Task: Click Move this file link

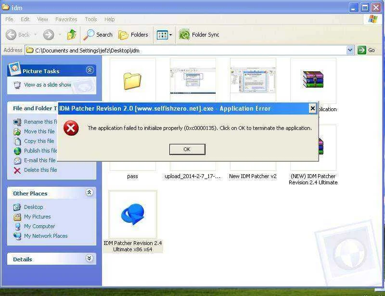Action: click(x=39, y=131)
